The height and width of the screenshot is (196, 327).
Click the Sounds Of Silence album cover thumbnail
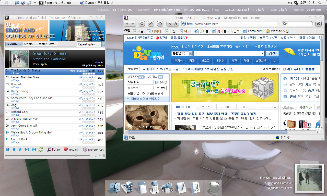click(x=19, y=59)
